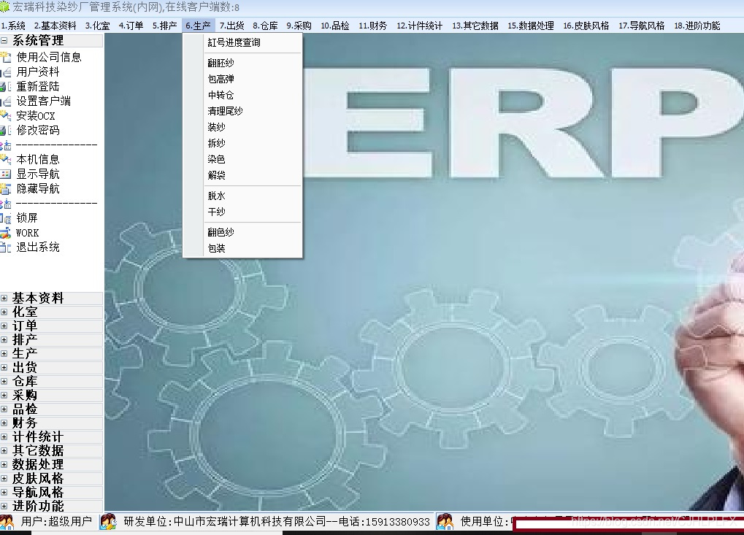Select 脱水 menu entry
This screenshot has width=744, height=535.
point(242,196)
